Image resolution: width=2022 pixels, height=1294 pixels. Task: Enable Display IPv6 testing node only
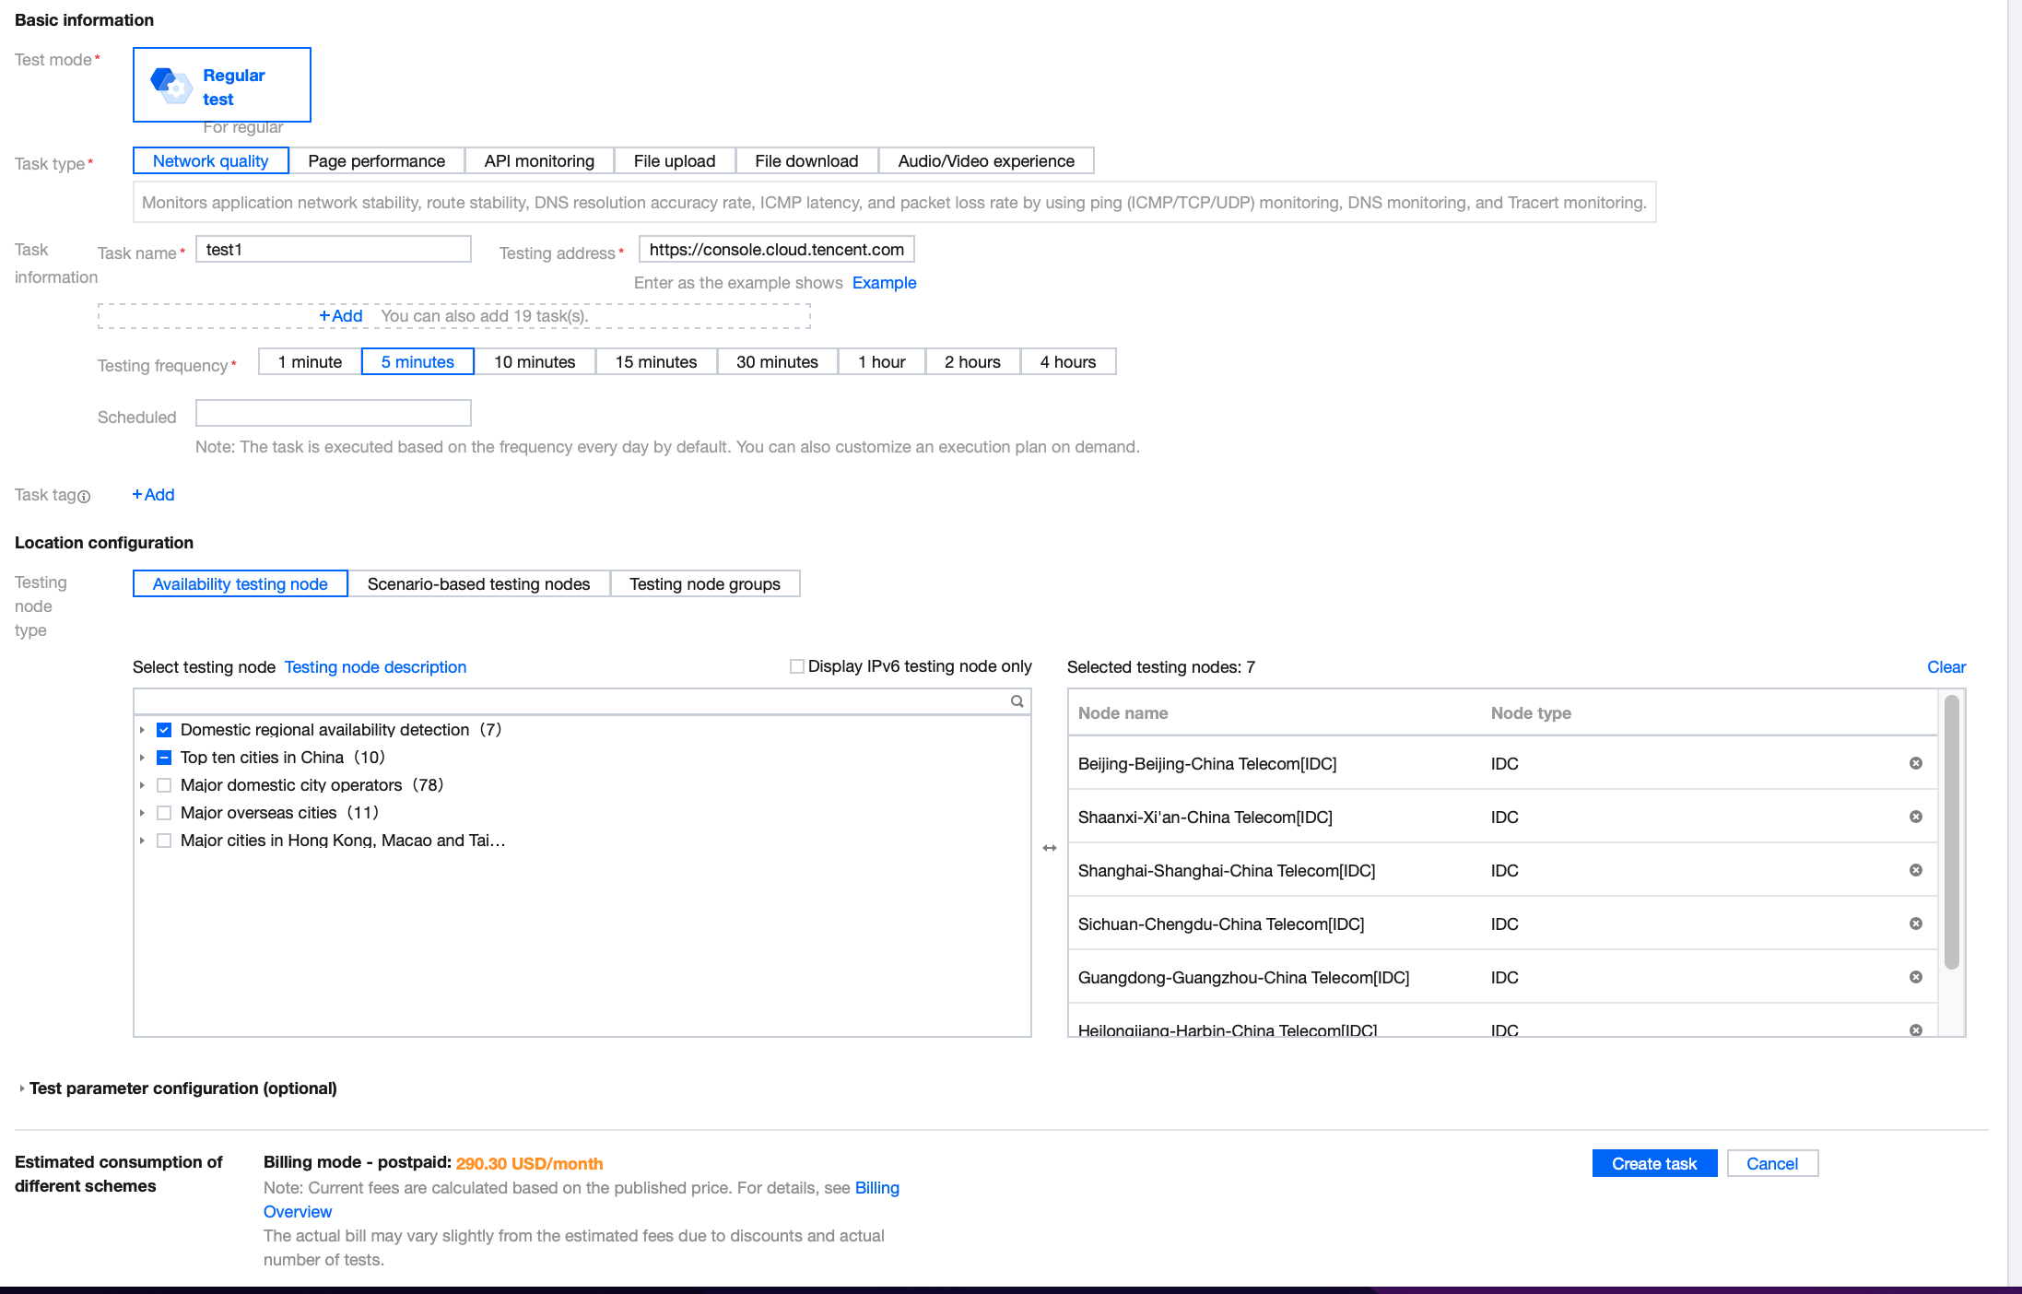pos(797,666)
